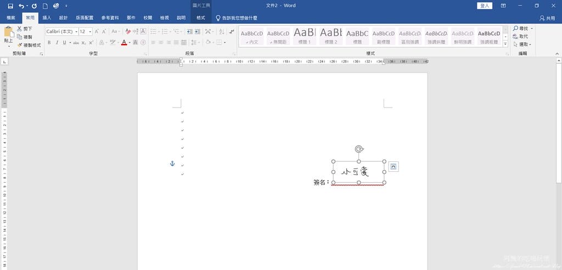
Task: Click the Align Left icon
Action: tap(154, 42)
